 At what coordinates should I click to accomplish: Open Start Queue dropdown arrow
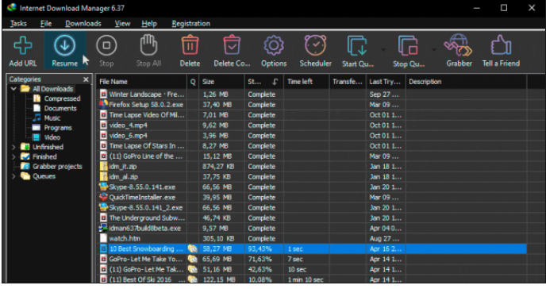383,50
